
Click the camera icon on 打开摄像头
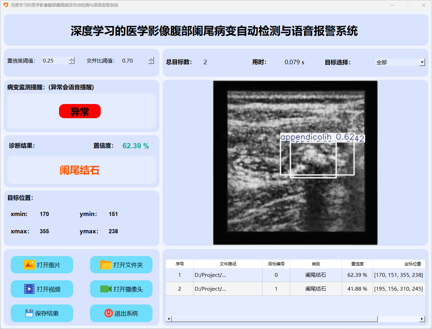click(x=106, y=289)
